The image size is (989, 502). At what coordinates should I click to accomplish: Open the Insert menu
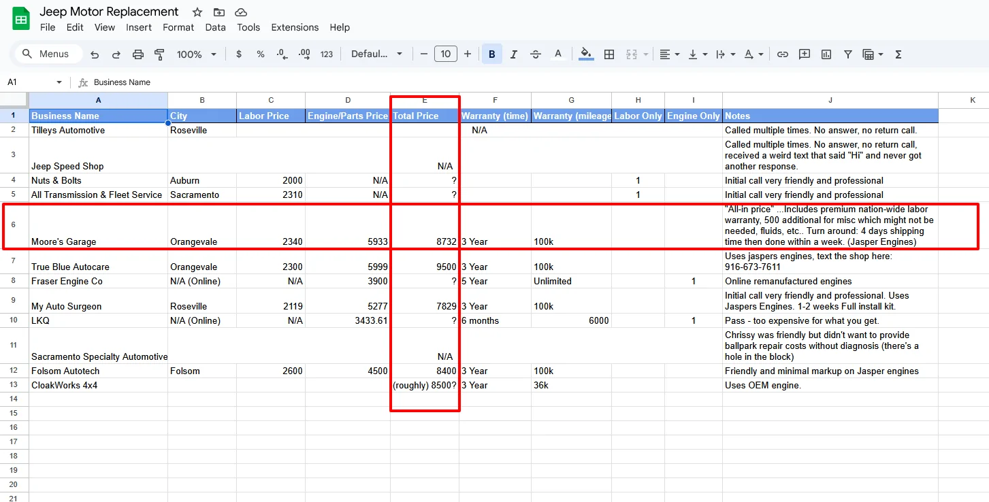click(139, 27)
